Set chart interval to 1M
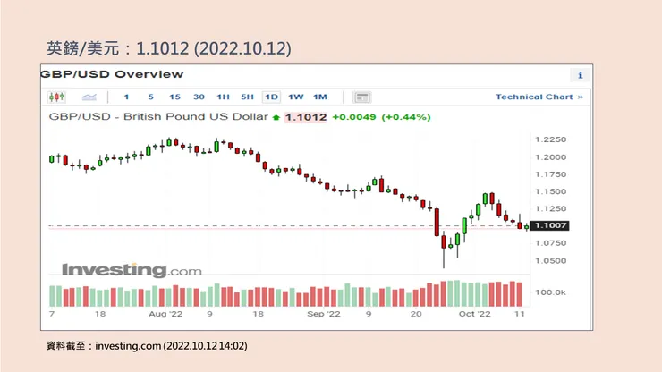Viewport: 662px width, 372px height. (319, 97)
